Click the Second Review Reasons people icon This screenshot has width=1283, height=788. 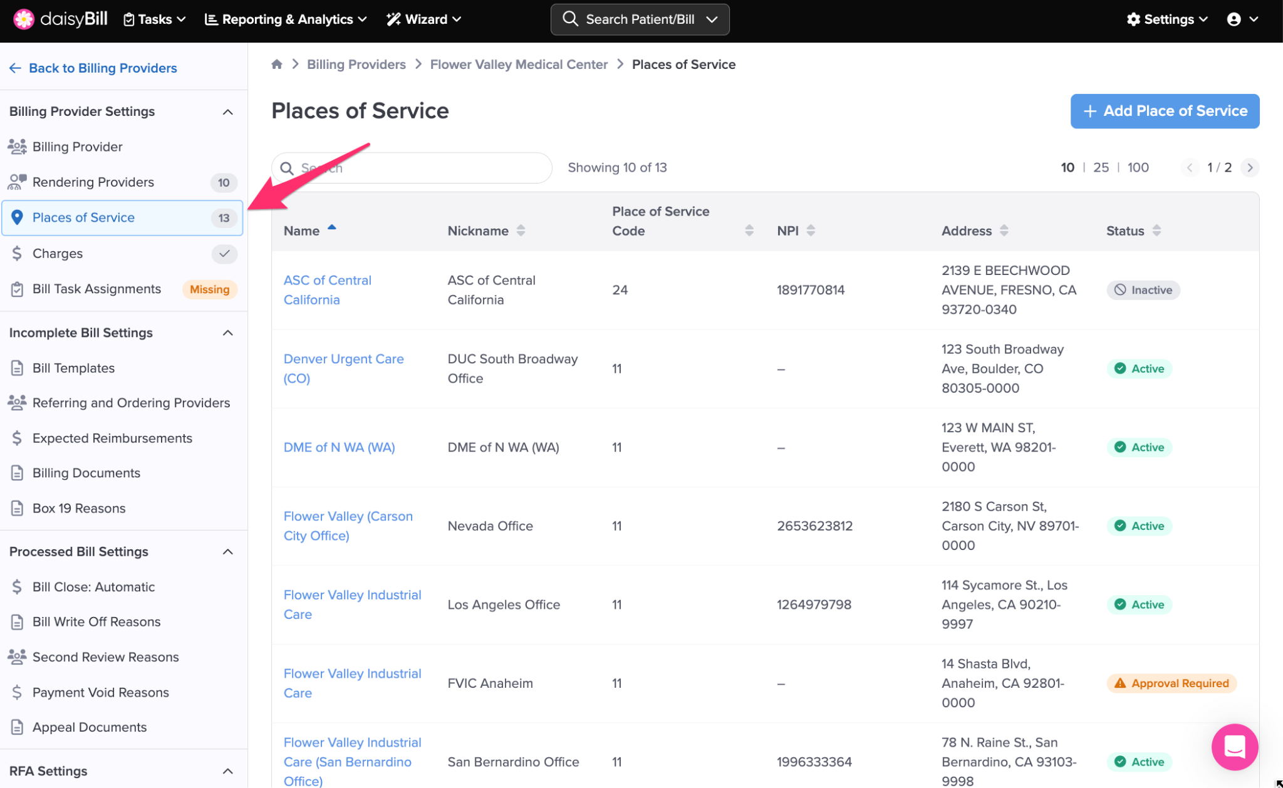click(x=17, y=656)
